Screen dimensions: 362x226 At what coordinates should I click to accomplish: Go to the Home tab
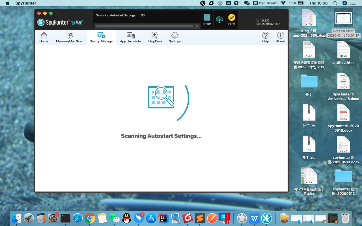coord(44,37)
